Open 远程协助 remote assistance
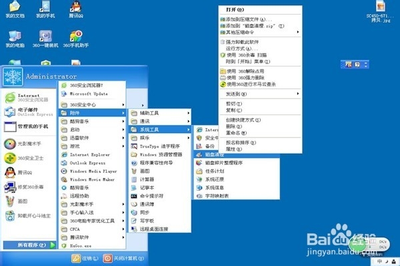 pos(93,196)
